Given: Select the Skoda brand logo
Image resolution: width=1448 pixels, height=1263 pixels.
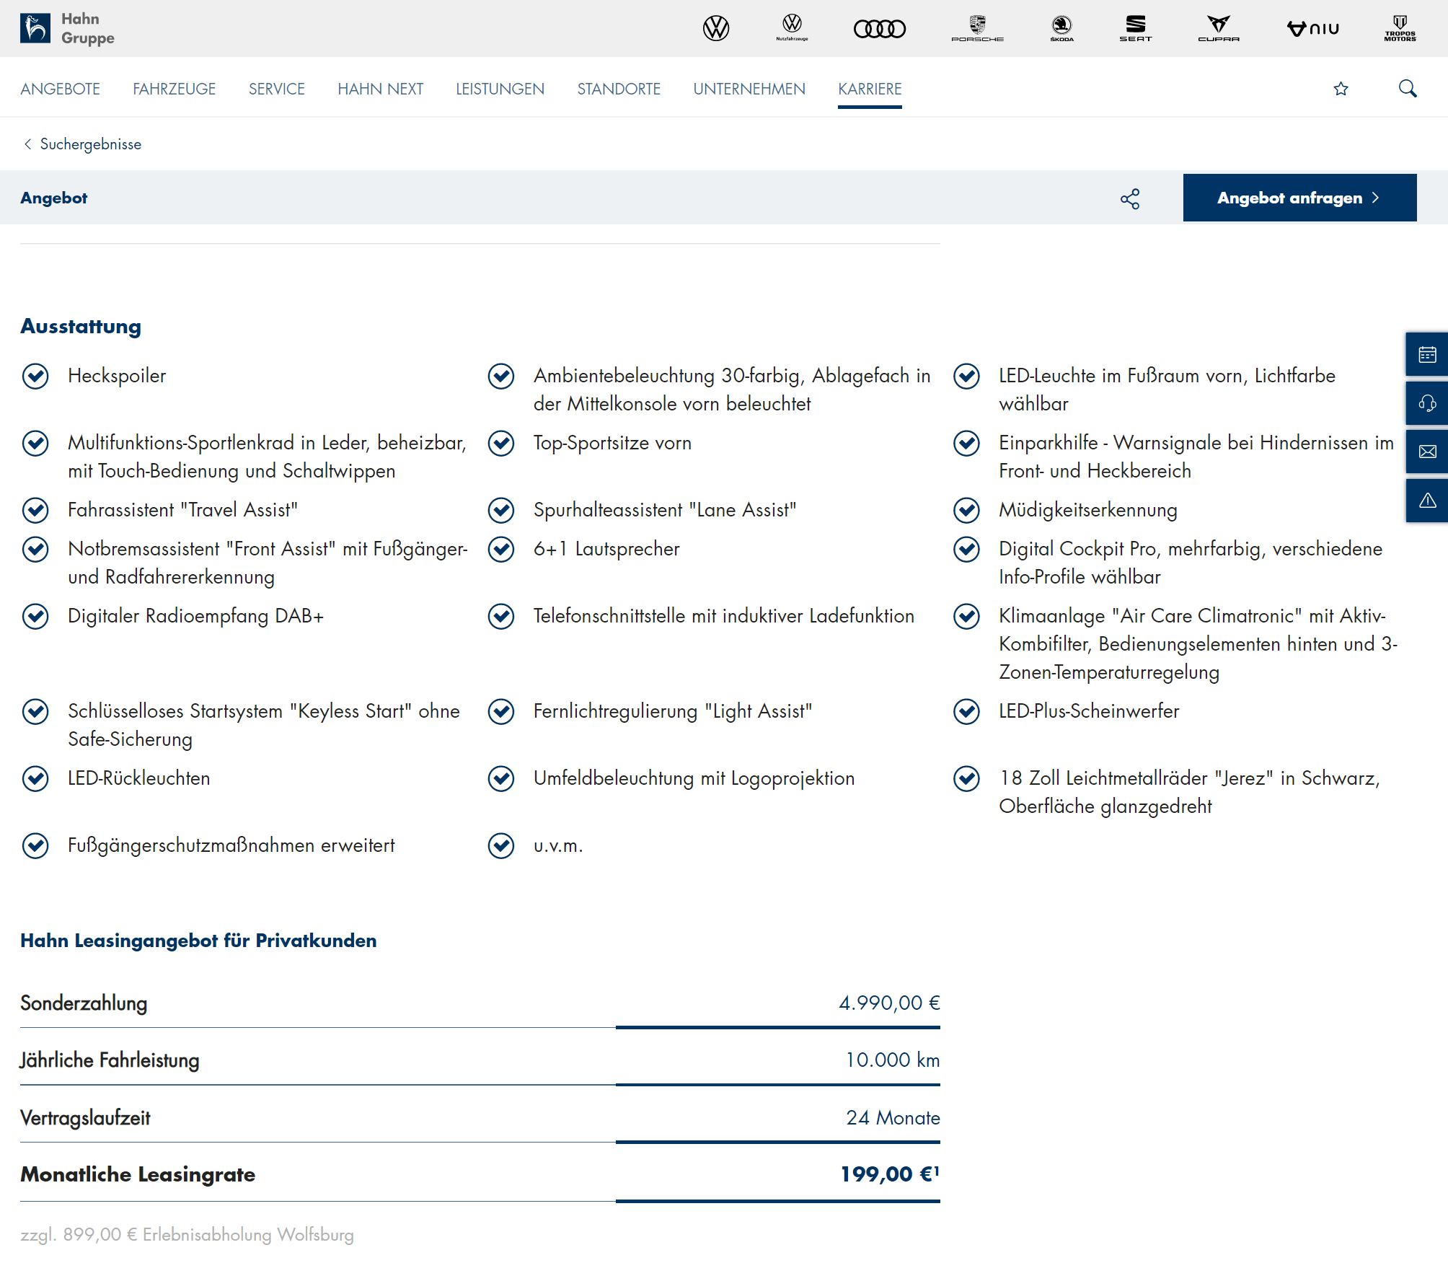Looking at the screenshot, I should coord(1061,28).
